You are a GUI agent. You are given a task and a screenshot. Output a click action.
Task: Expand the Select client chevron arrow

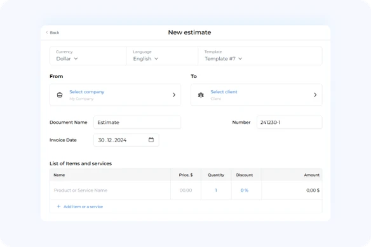[x=315, y=95]
